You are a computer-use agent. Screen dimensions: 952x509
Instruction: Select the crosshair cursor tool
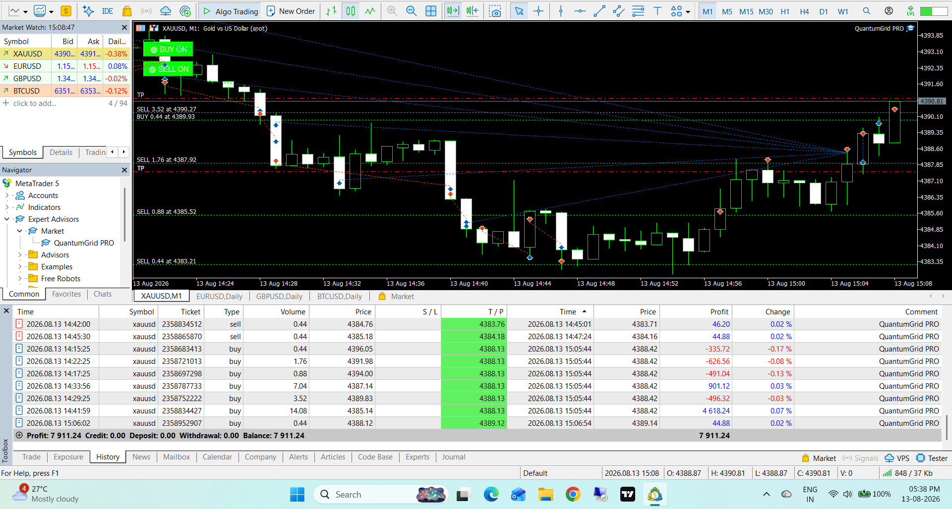tap(538, 11)
